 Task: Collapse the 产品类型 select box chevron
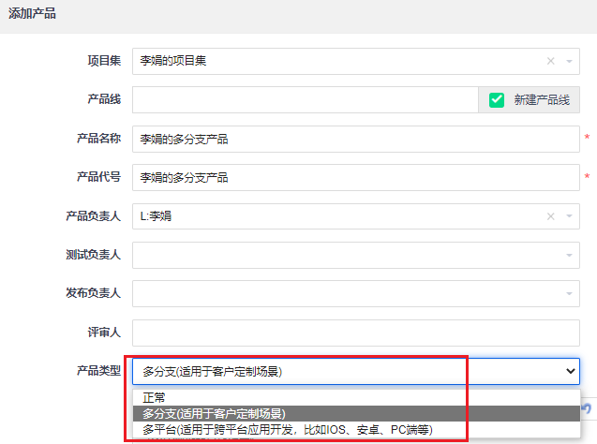[x=570, y=371]
